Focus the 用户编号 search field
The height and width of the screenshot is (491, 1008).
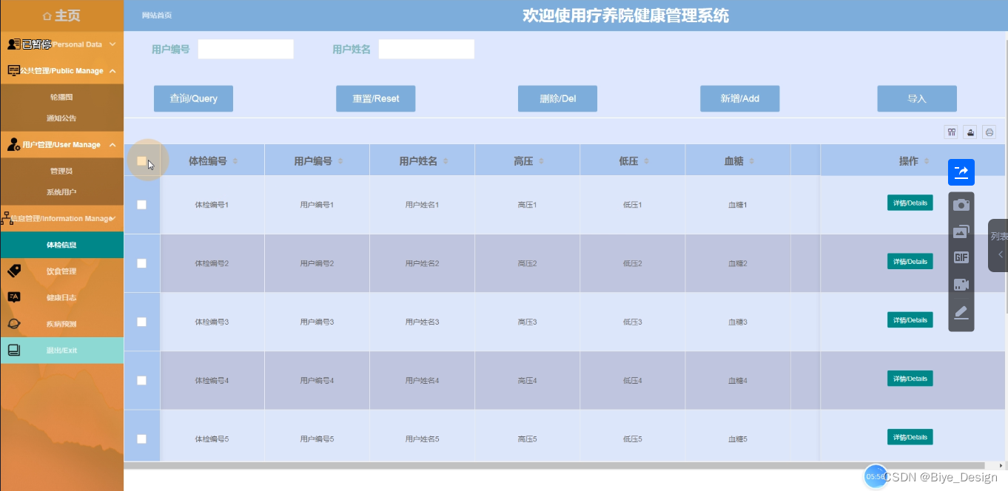(246, 49)
